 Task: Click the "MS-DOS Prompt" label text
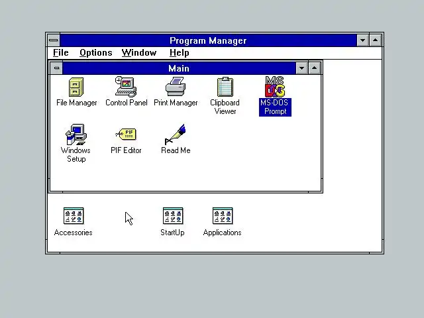[x=275, y=107]
